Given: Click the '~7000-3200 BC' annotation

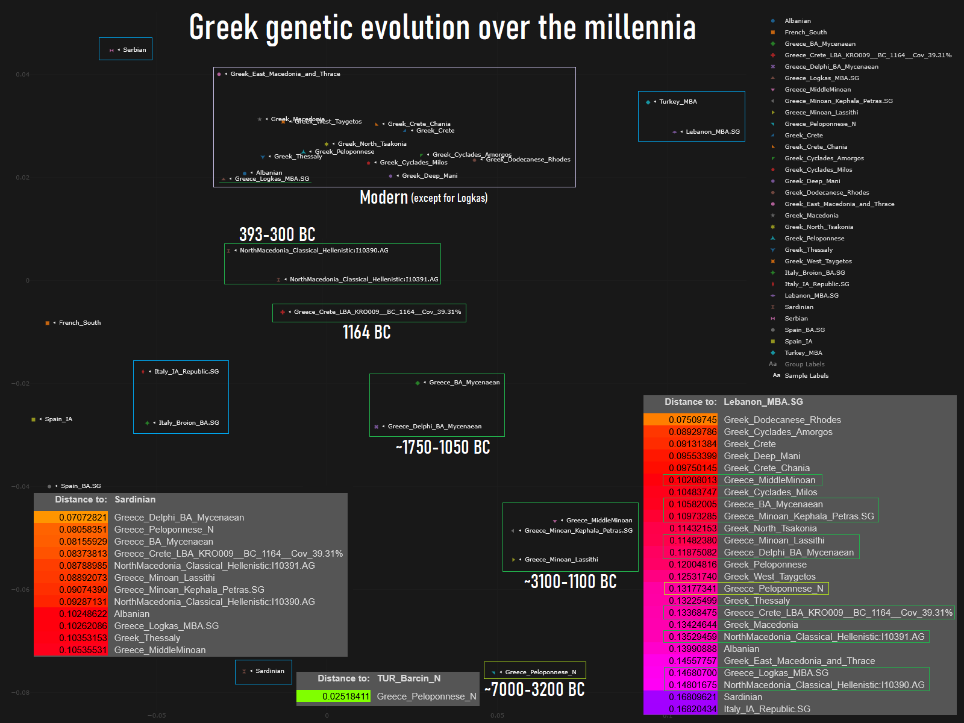Looking at the screenshot, I should point(535,689).
